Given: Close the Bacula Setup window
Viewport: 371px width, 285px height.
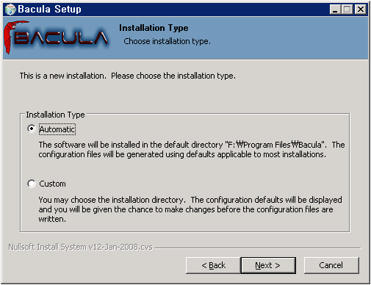Looking at the screenshot, I should [361, 10].
